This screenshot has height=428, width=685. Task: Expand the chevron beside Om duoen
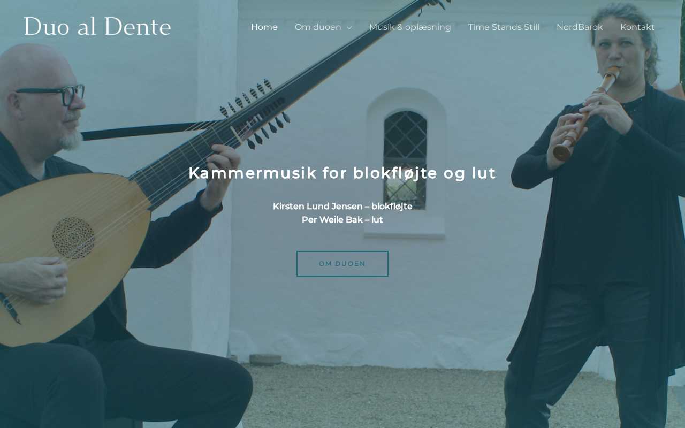(x=349, y=27)
